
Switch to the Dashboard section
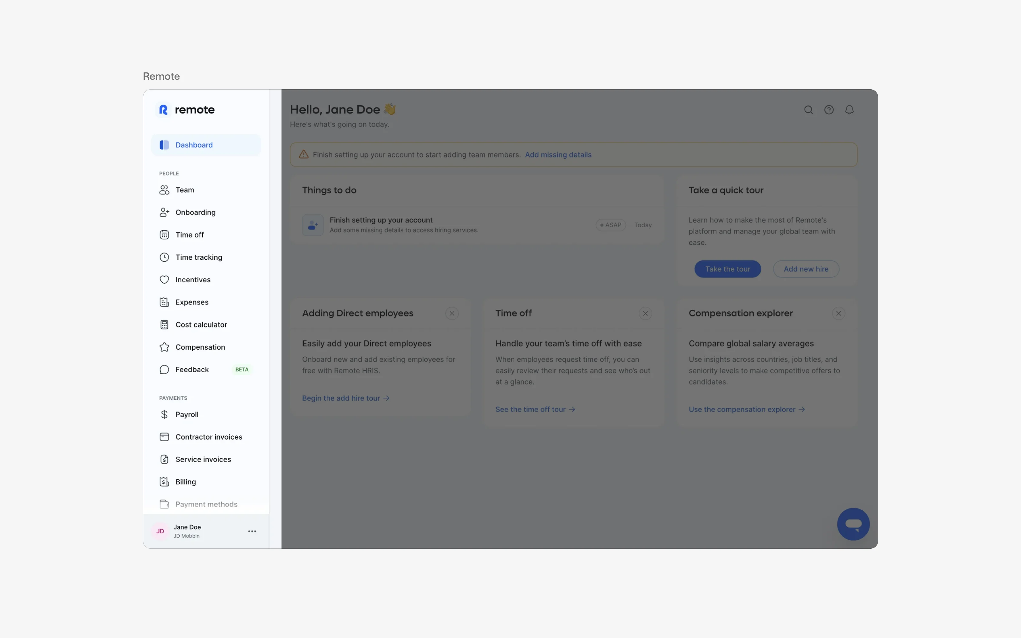[194, 145]
